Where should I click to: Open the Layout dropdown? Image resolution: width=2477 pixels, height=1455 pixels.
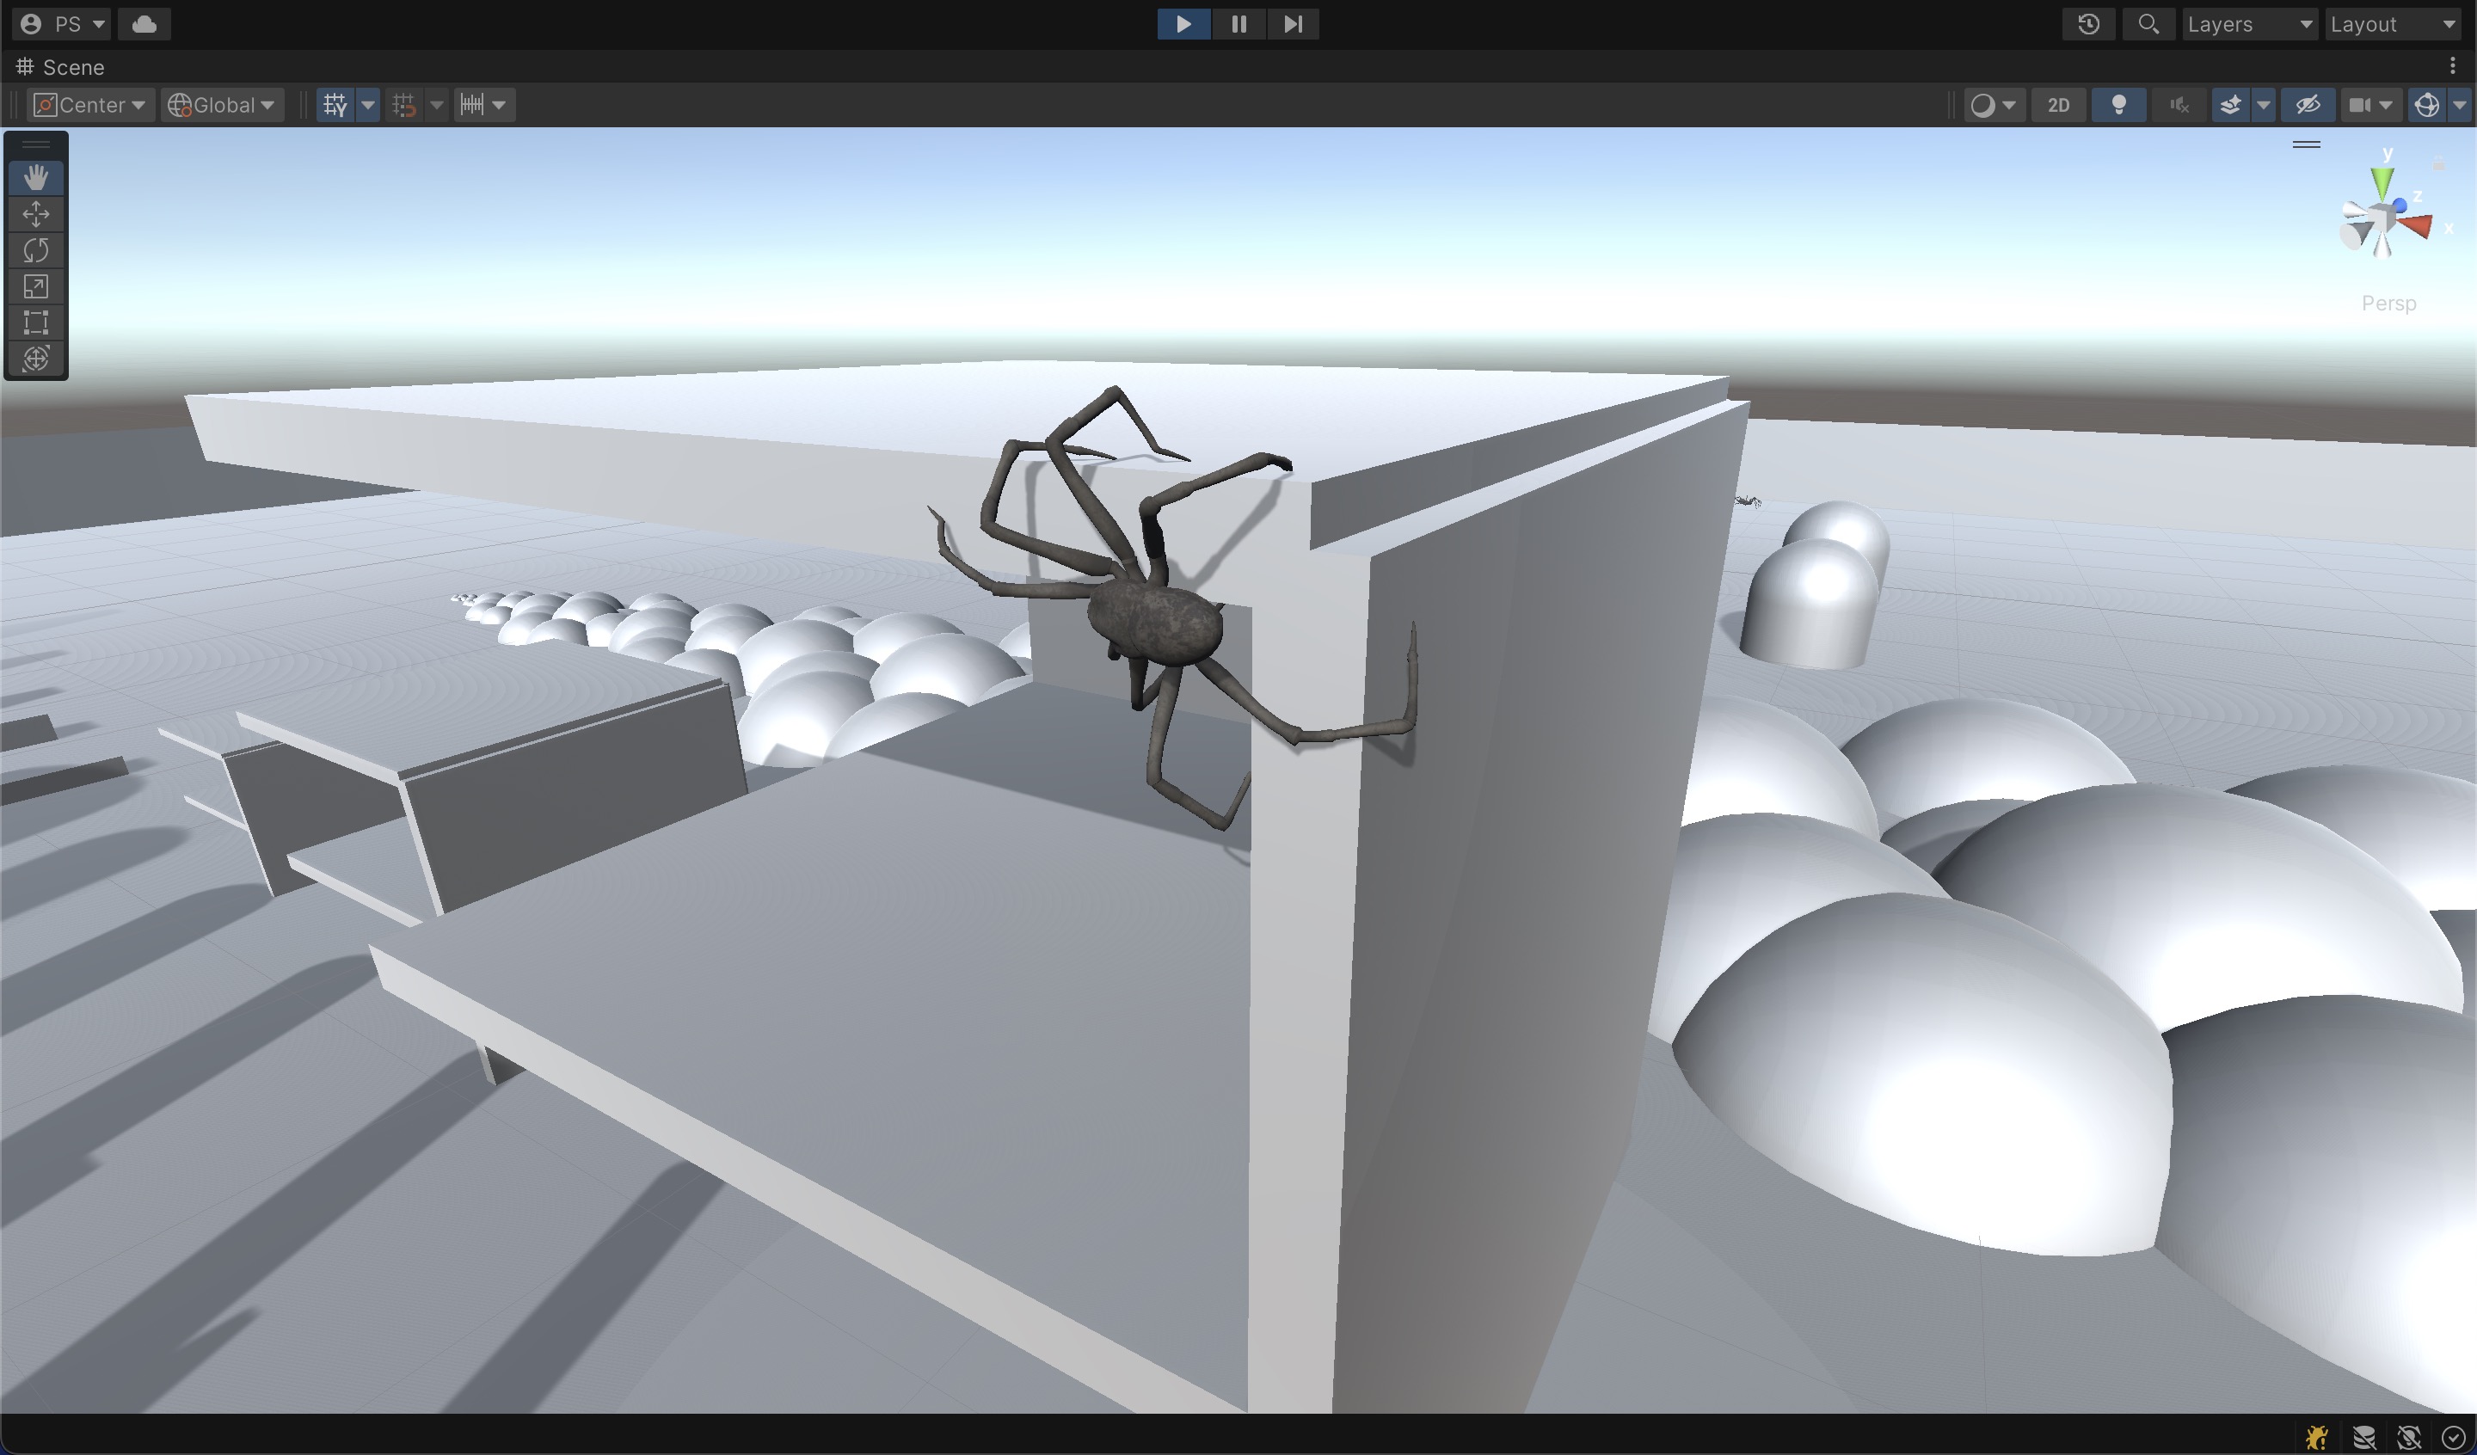click(x=2393, y=23)
